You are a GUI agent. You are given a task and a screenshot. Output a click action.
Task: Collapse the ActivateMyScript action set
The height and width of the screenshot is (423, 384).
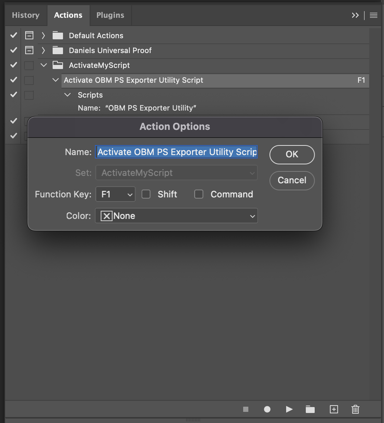click(44, 65)
